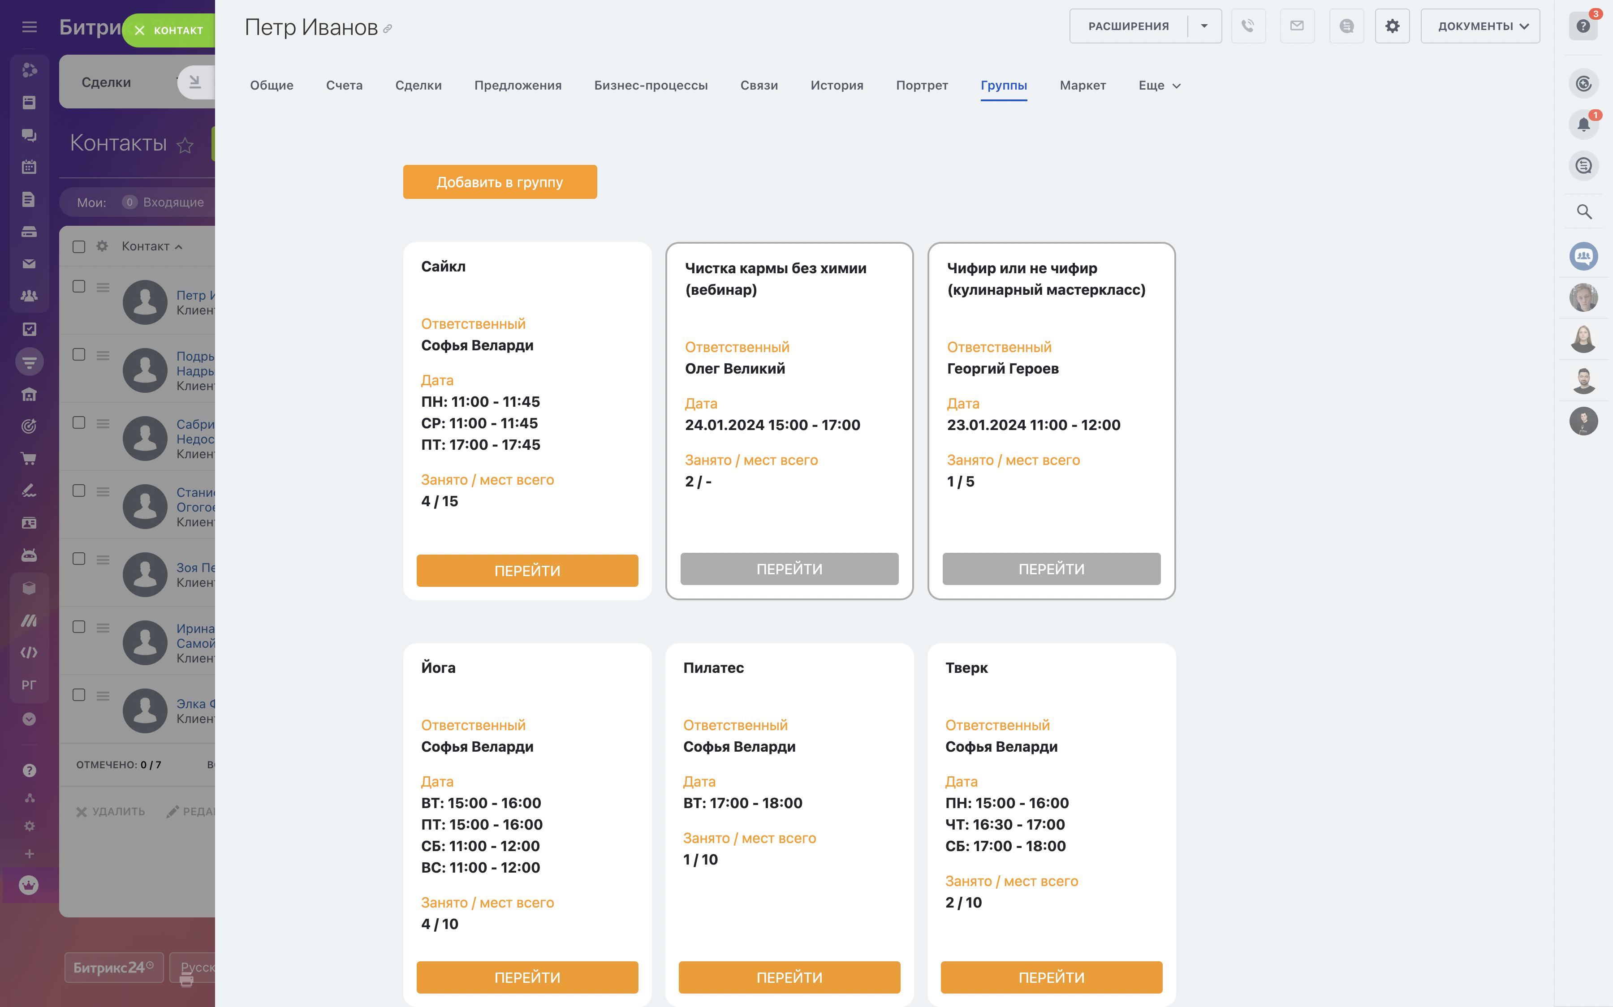Star the Контакты page as favorite
This screenshot has height=1007, width=1613.
click(185, 145)
